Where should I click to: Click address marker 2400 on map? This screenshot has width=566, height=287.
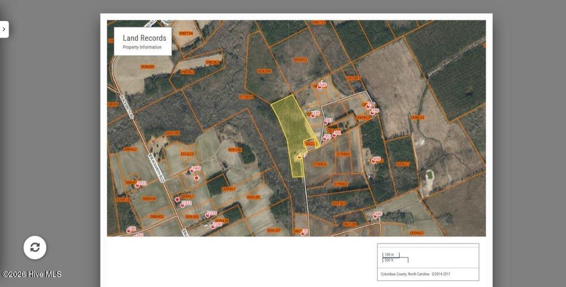[193, 171]
